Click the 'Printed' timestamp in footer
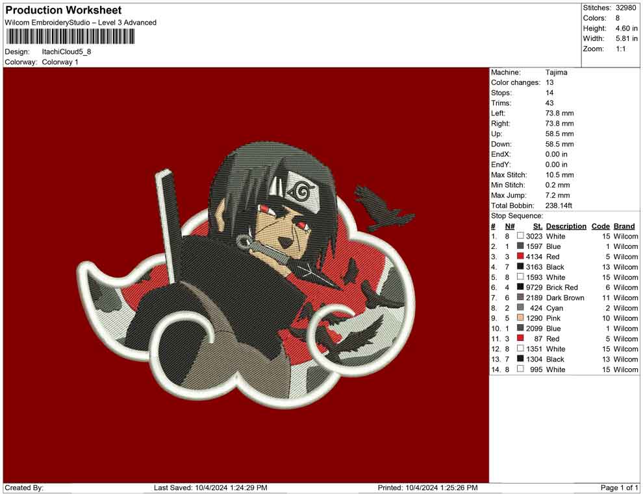643x494 pixels. click(428, 488)
